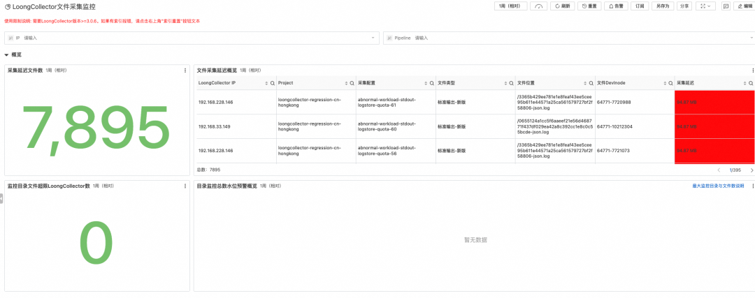Sort the Project column
Image resolution: width=755 pixels, height=298 pixels.
pos(345,83)
